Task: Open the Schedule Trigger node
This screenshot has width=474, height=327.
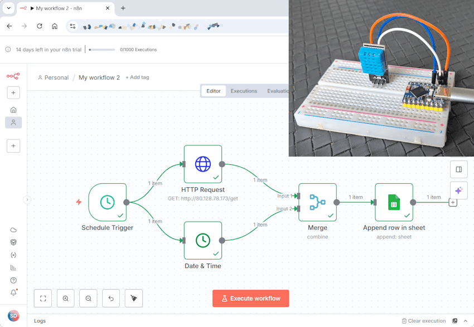Action: coord(107,203)
